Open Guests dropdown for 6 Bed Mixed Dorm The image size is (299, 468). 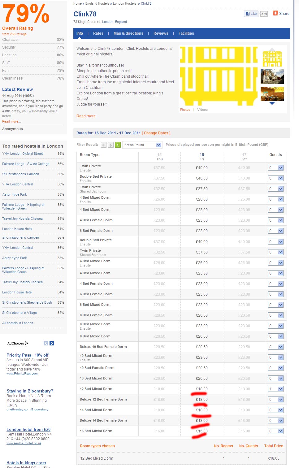pos(276,305)
